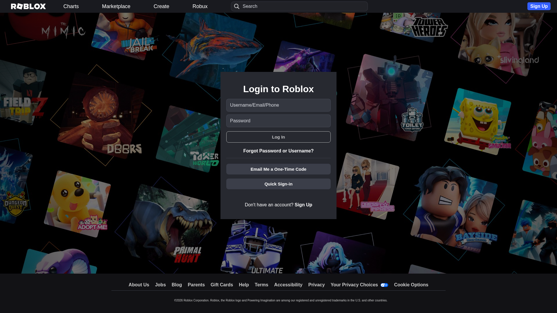Focus the Username/Email/Phone field
The height and width of the screenshot is (313, 557).
coord(278,105)
